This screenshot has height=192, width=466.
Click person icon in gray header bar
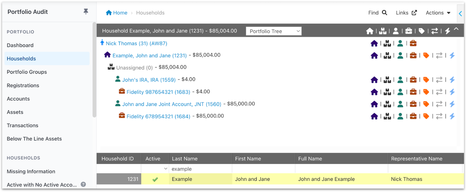pos(396,31)
